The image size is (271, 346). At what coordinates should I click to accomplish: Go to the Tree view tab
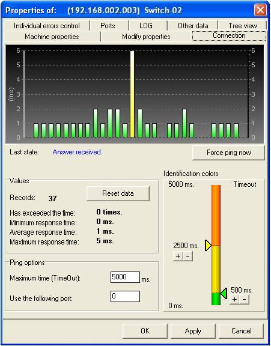(243, 26)
